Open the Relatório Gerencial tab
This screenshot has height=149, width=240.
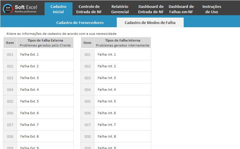pyautogui.click(x=120, y=9)
